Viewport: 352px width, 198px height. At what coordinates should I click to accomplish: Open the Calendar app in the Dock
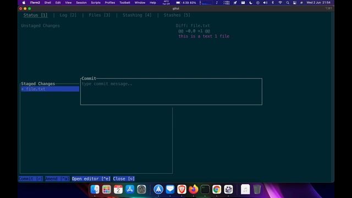point(118,189)
